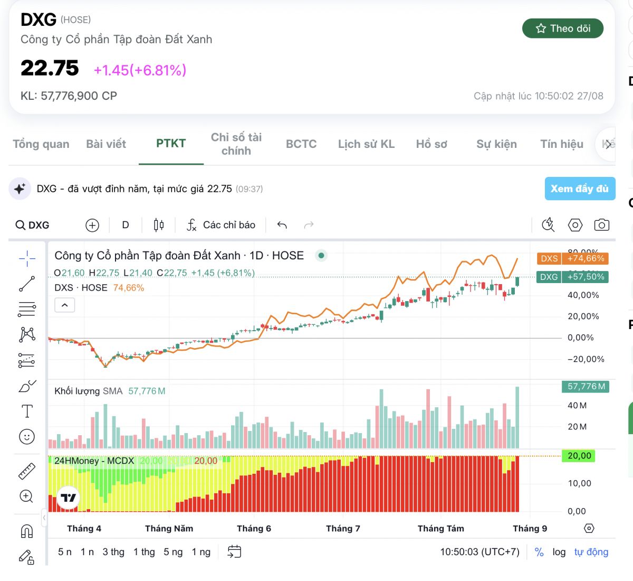The image size is (633, 581).
Task: Open the Fibonacci retracement tools
Action: coord(27,309)
